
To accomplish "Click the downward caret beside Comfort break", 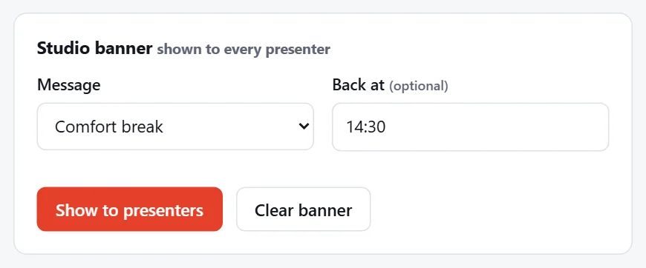I will coord(304,126).
